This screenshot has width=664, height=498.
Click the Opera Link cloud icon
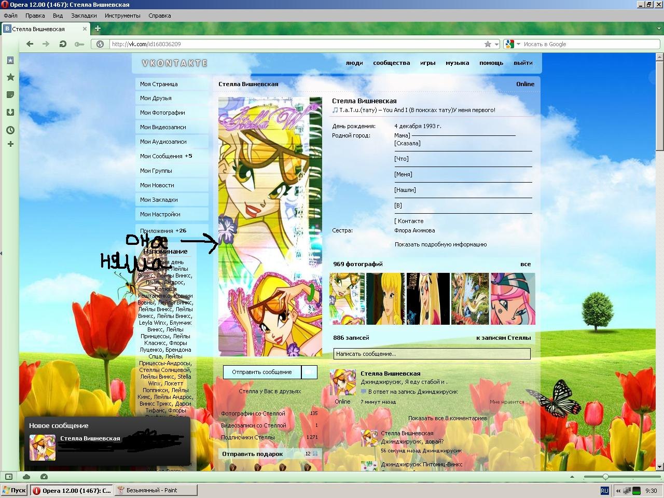pyautogui.click(x=26, y=476)
